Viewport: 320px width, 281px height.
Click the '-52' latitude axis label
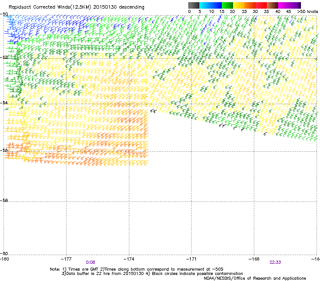[4, 57]
